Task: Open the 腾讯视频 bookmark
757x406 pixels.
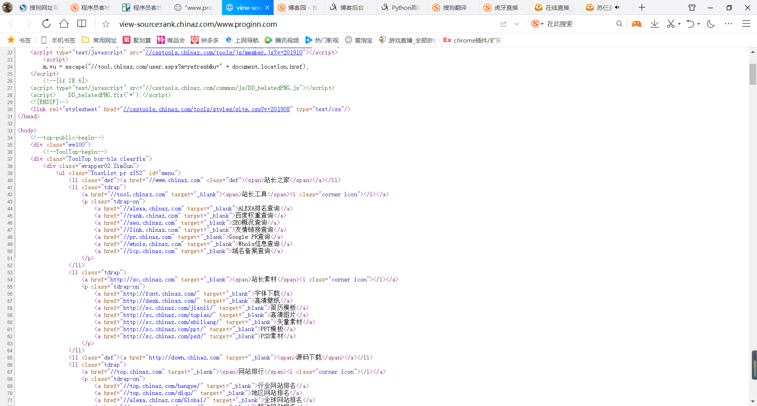Action: click(x=282, y=40)
